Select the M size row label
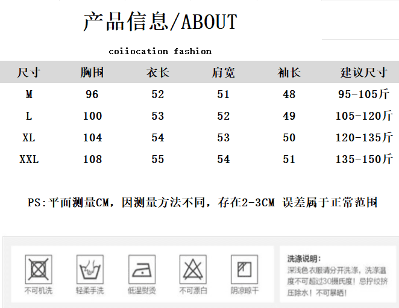Screen dimensions: 399x308 tap(29, 94)
